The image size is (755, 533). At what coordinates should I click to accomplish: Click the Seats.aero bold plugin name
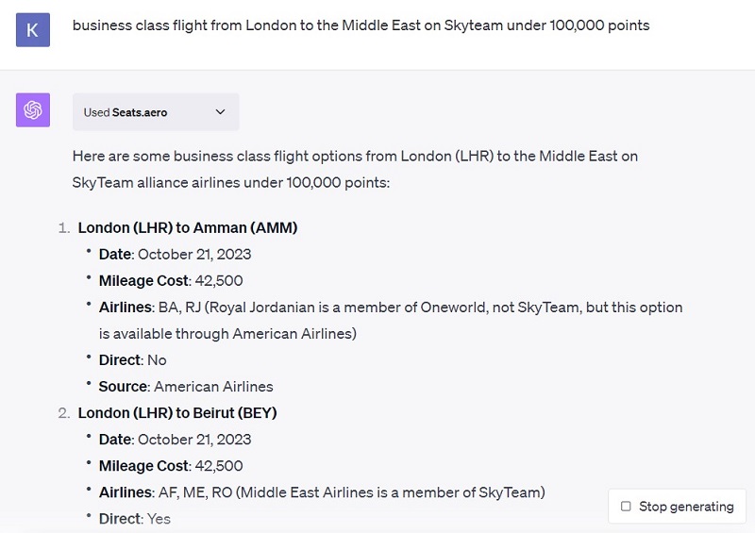click(140, 112)
